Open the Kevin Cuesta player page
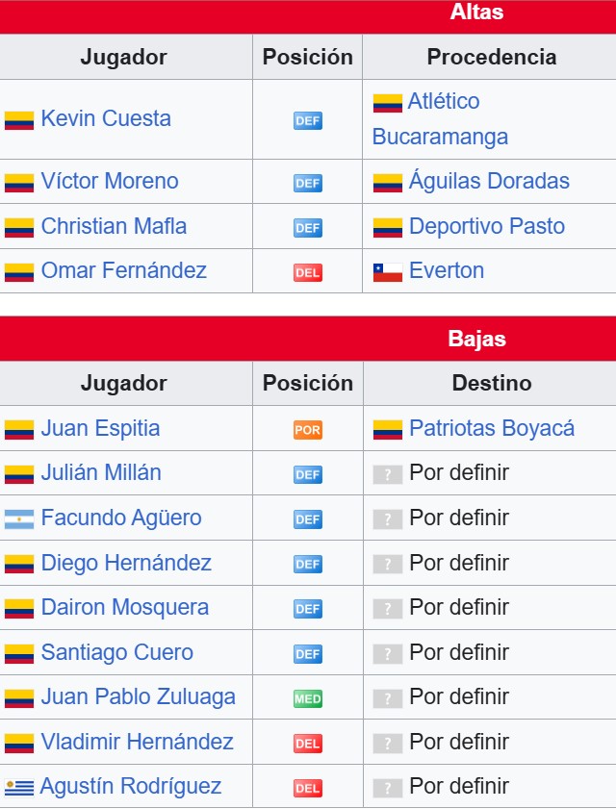616x809 pixels. point(106,118)
